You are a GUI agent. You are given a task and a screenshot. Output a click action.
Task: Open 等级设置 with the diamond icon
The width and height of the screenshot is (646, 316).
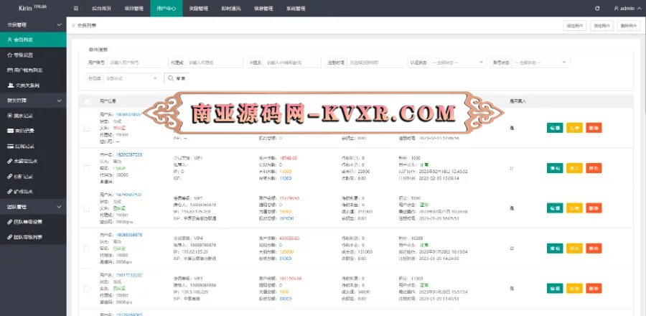click(33, 55)
